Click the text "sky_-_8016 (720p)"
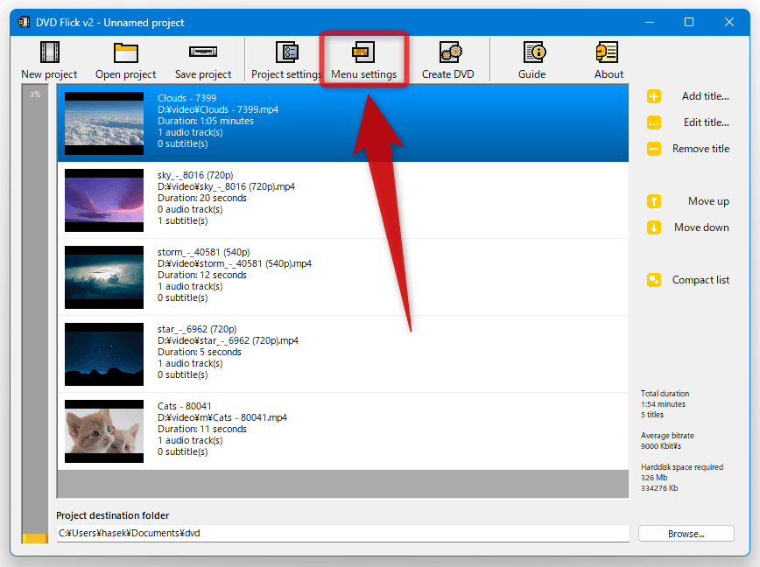760x567 pixels. tap(195, 175)
